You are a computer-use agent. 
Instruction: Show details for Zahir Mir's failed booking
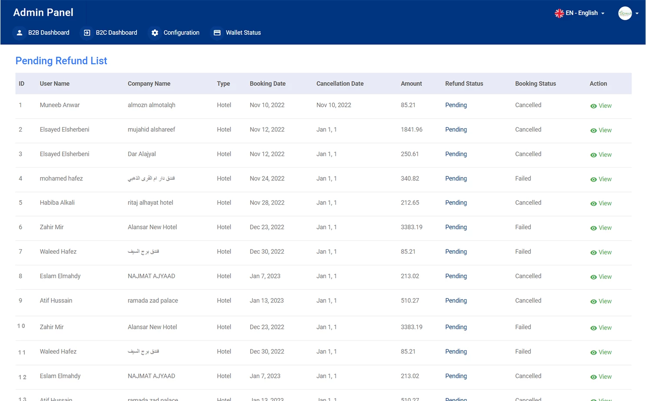tap(601, 228)
